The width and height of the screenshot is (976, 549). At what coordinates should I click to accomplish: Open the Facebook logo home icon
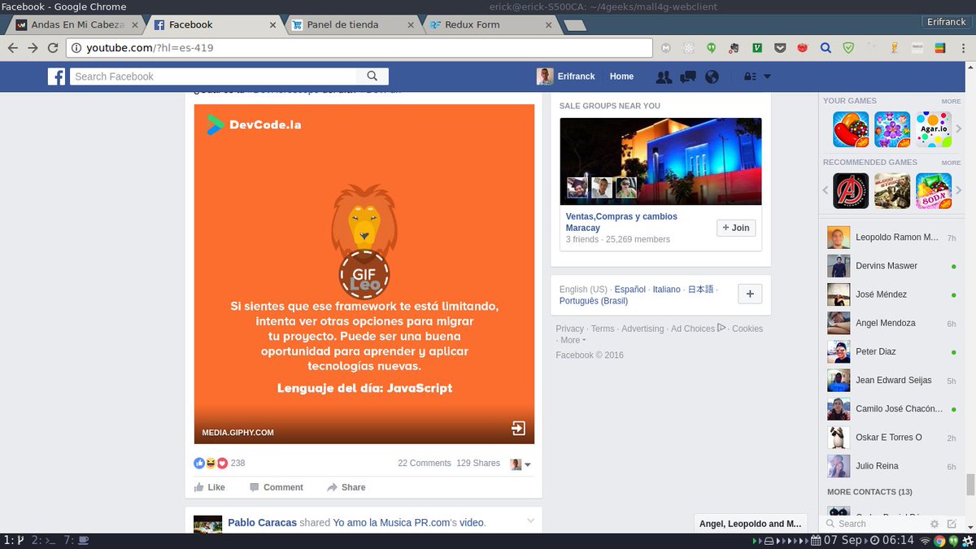click(x=56, y=76)
